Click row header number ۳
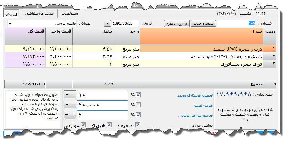The width and height of the screenshot is (286, 144). (270, 64)
